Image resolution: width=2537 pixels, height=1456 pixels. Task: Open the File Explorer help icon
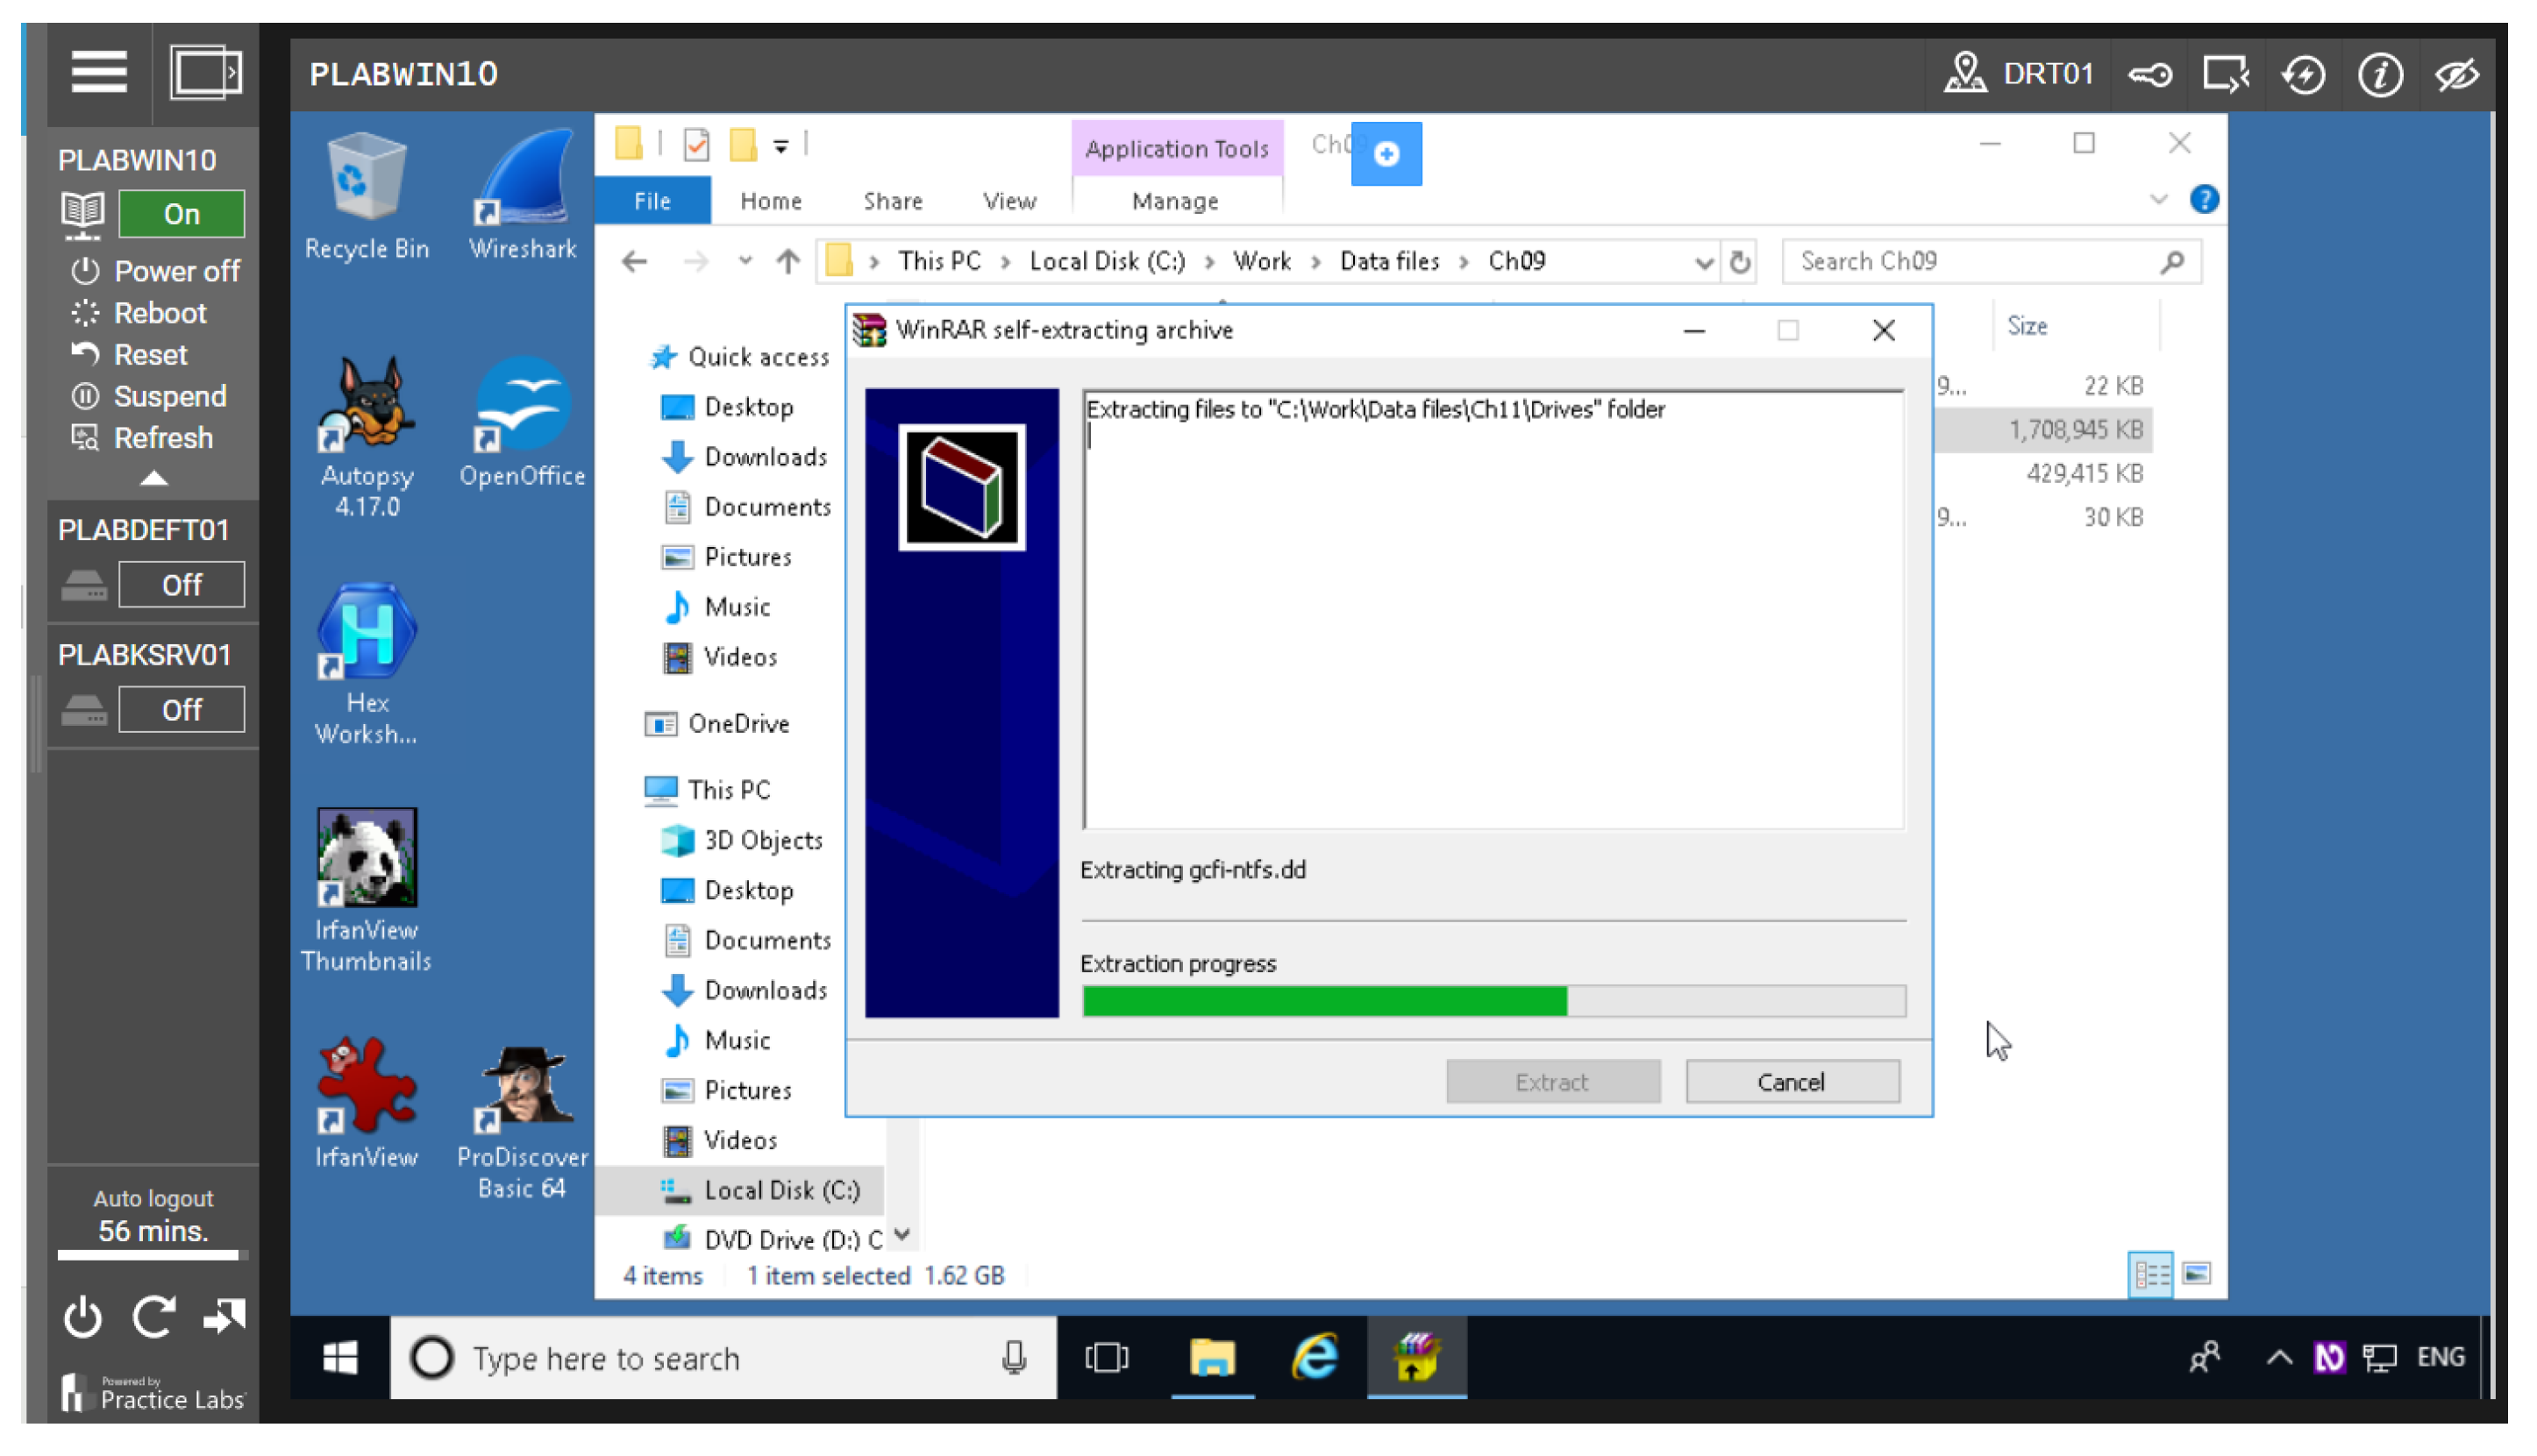[x=2204, y=200]
